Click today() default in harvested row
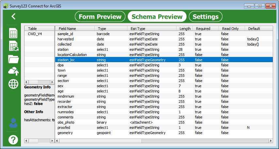Screen dimensions: 279x149 pos(253,39)
